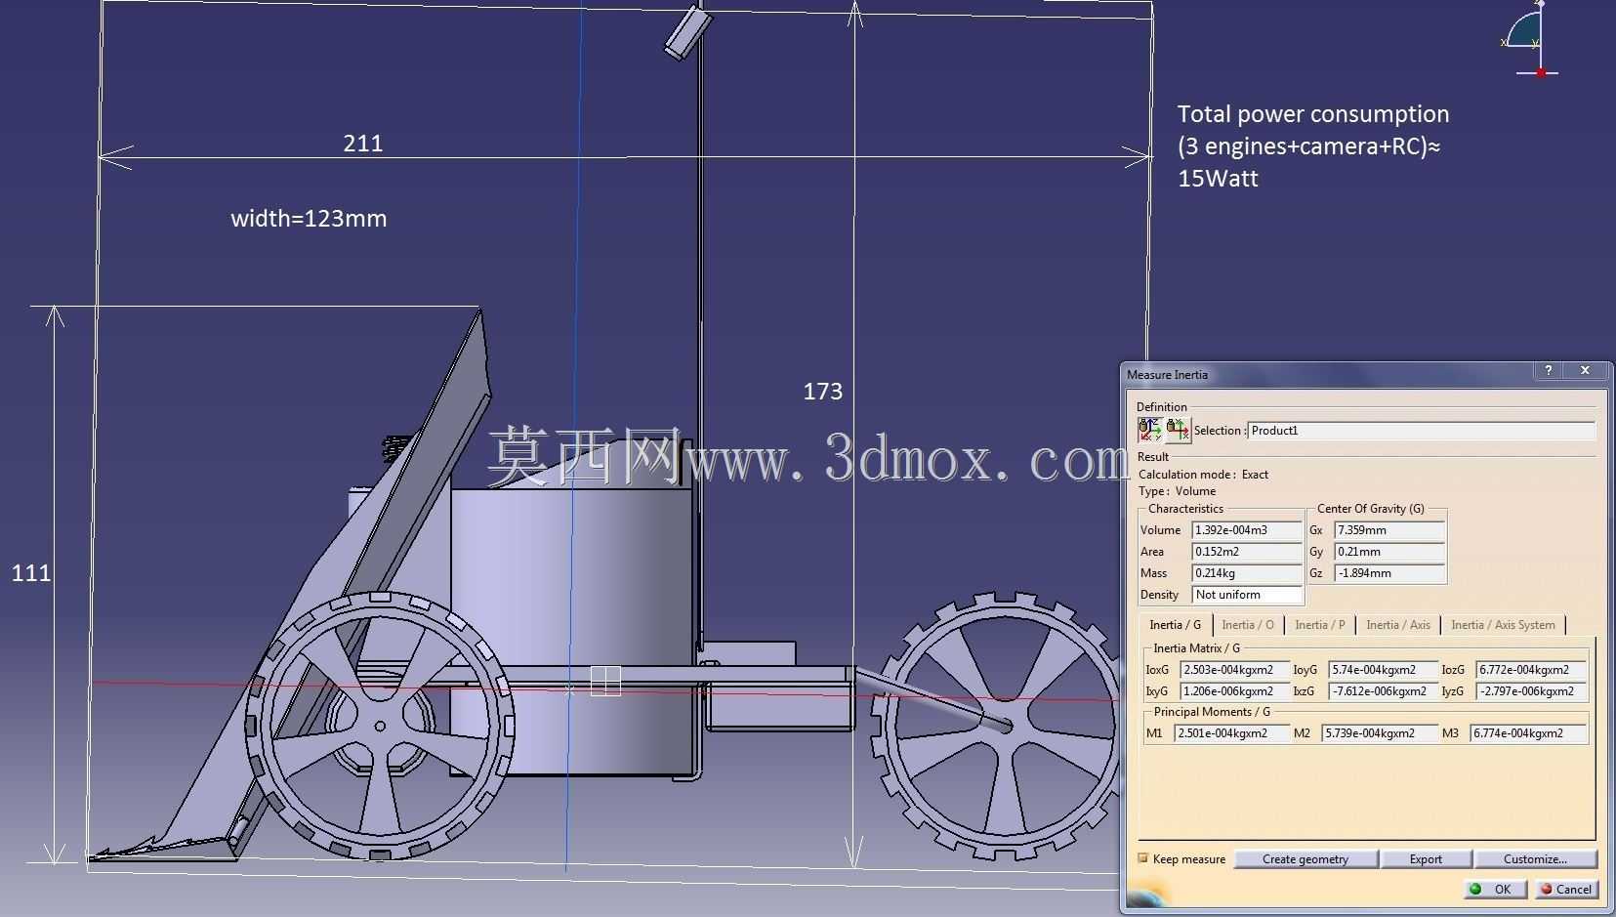Click the Volume value field
This screenshot has height=917, width=1616.
click(1247, 530)
